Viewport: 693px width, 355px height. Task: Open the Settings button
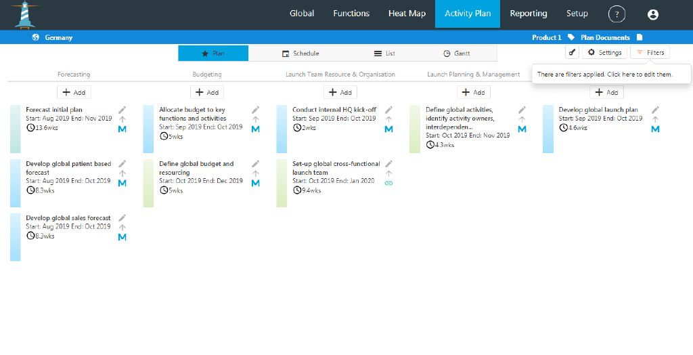604,53
